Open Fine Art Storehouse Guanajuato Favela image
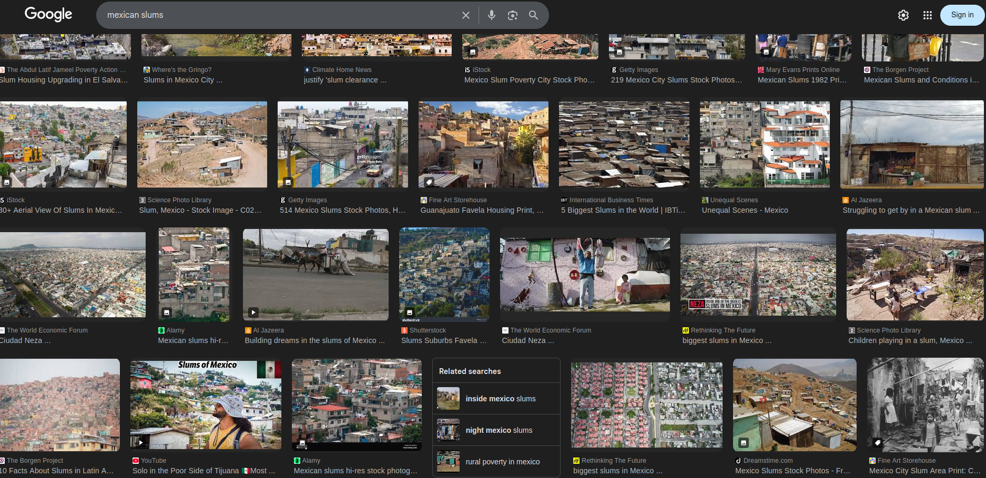The image size is (986, 478). [483, 144]
